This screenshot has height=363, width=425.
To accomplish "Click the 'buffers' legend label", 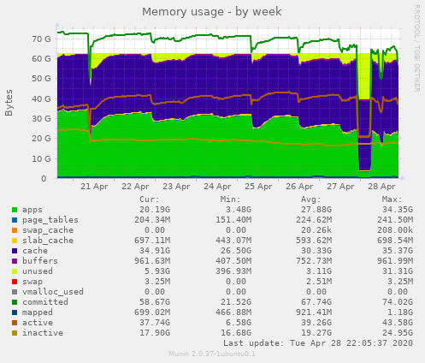I will (40, 261).
